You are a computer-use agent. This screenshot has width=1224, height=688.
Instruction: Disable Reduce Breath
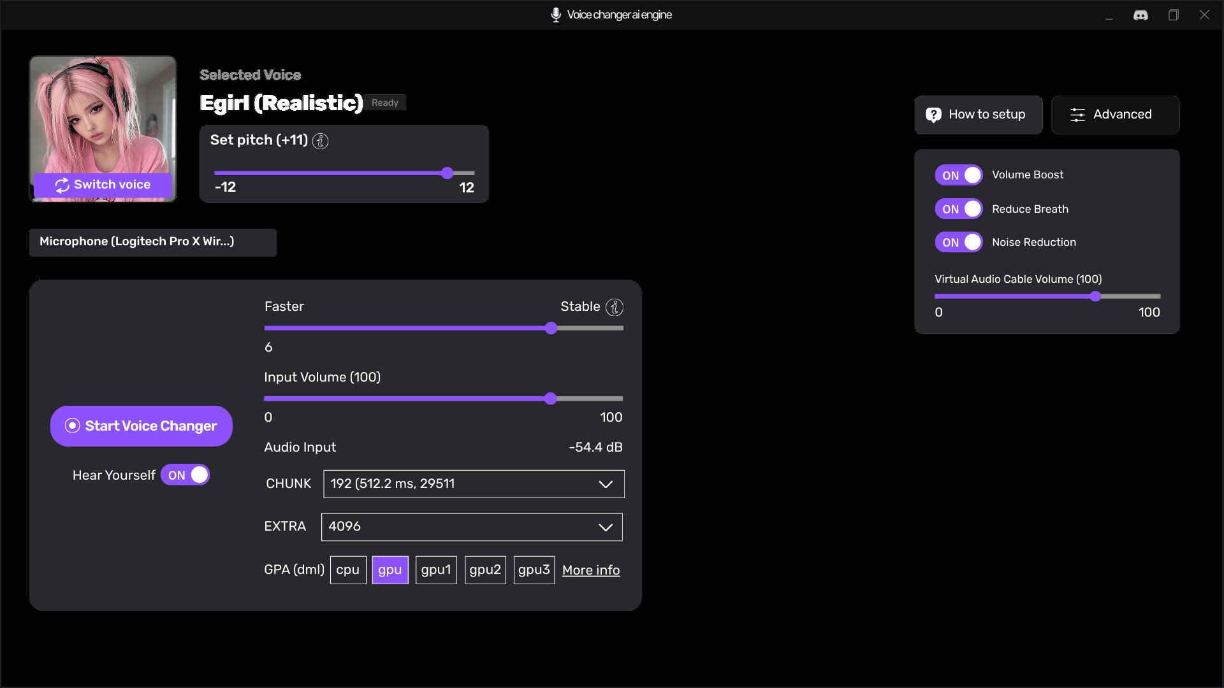tap(958, 208)
